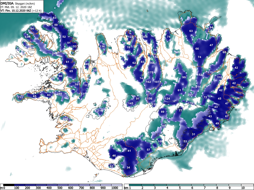Image resolution: width=254 pixels, height=190 pixels.
Task: Select the map value '110'
Action: point(219,77)
